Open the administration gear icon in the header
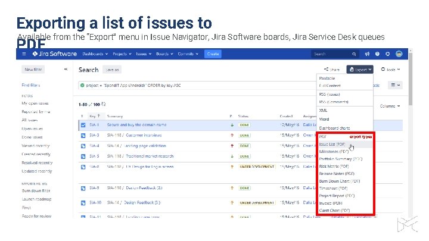This screenshot has height=241, width=429. tap(387, 54)
